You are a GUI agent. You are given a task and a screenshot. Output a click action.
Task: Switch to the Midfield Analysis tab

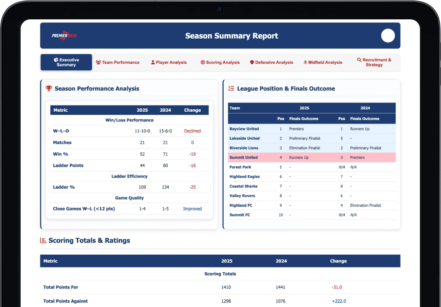coord(322,62)
